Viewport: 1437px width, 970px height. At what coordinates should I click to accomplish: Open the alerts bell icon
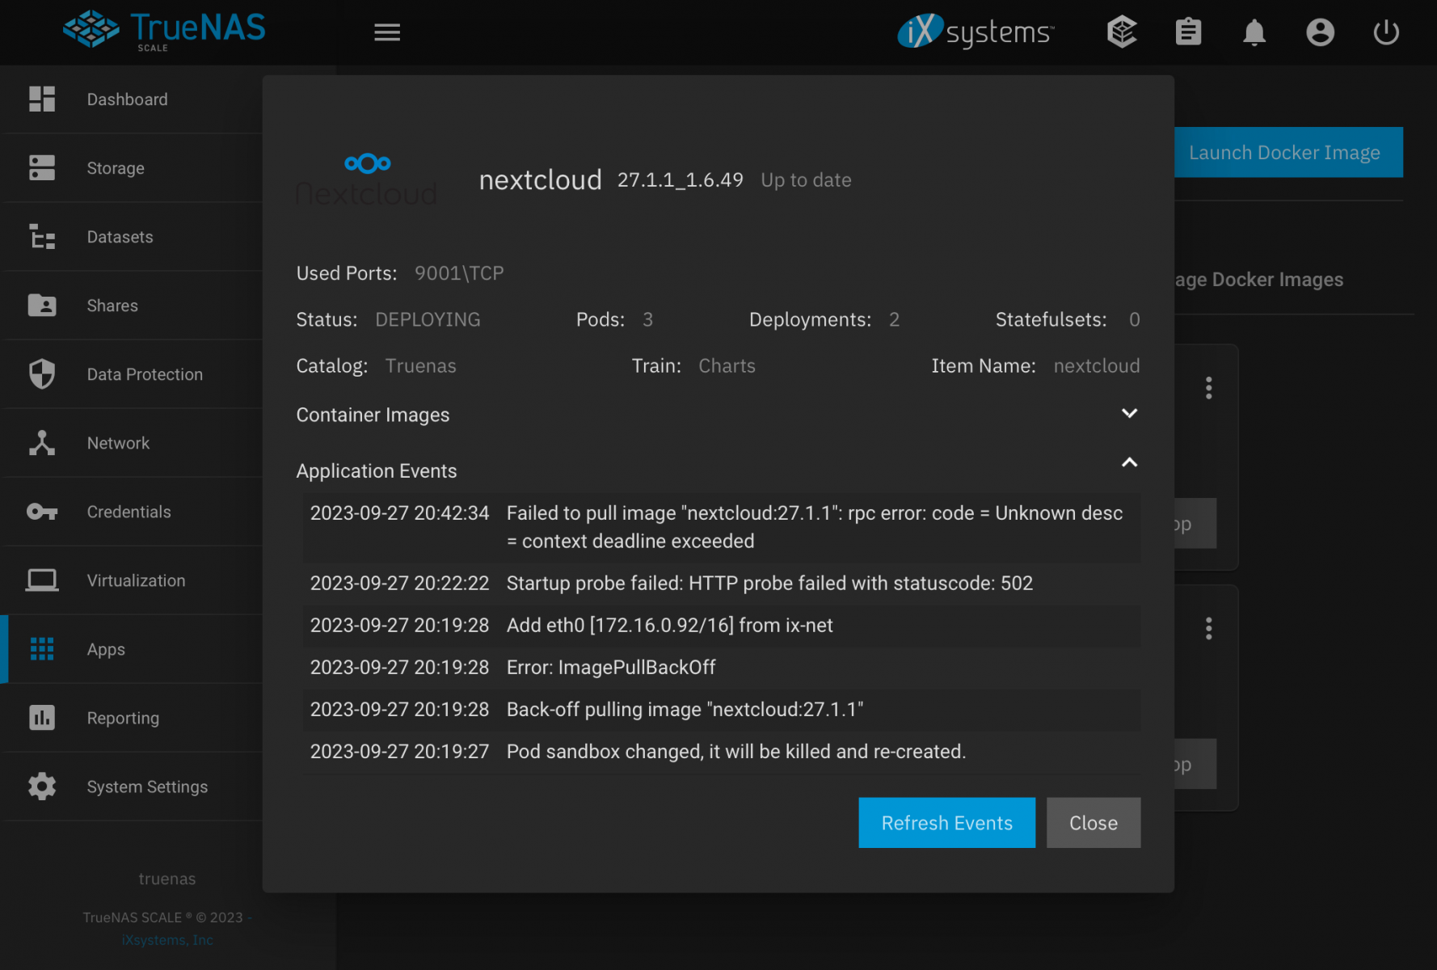pyautogui.click(x=1254, y=32)
